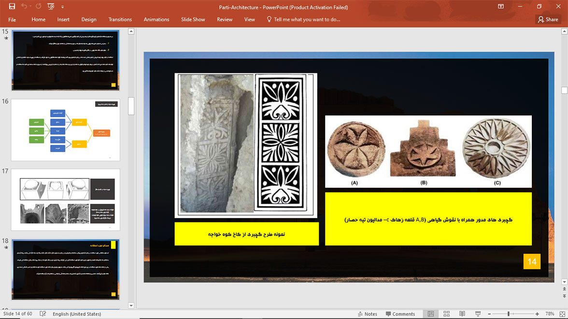Click the English (United States) language indicator

click(77, 314)
